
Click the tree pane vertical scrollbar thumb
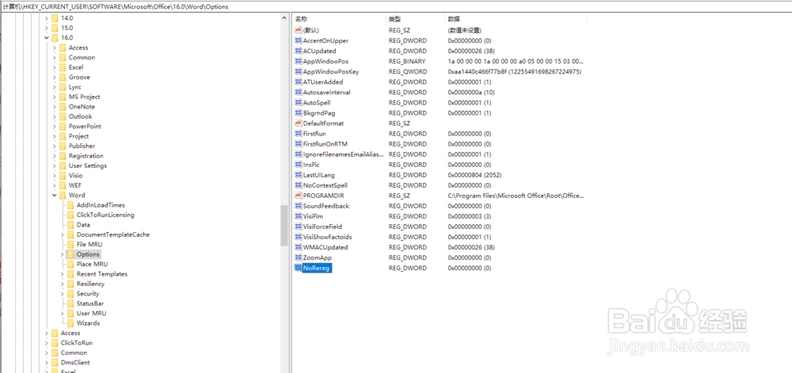tap(284, 225)
